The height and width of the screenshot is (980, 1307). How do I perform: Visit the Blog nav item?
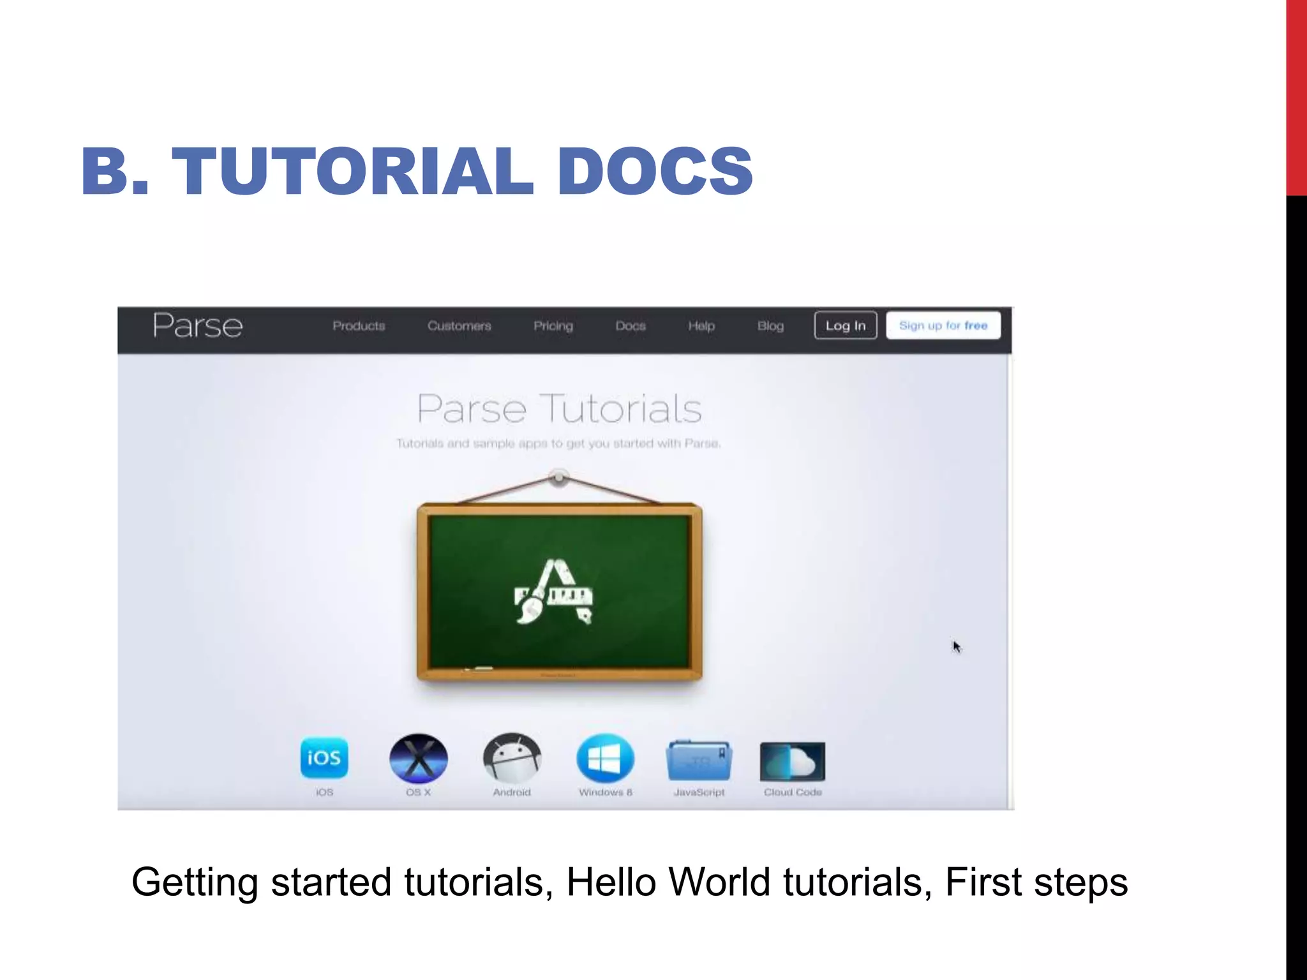coord(770,326)
